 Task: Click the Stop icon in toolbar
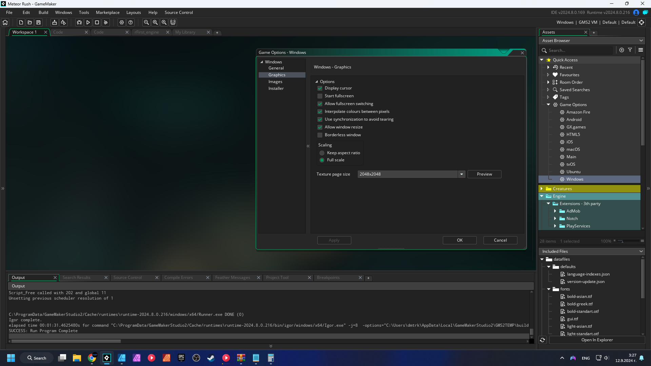(97, 22)
